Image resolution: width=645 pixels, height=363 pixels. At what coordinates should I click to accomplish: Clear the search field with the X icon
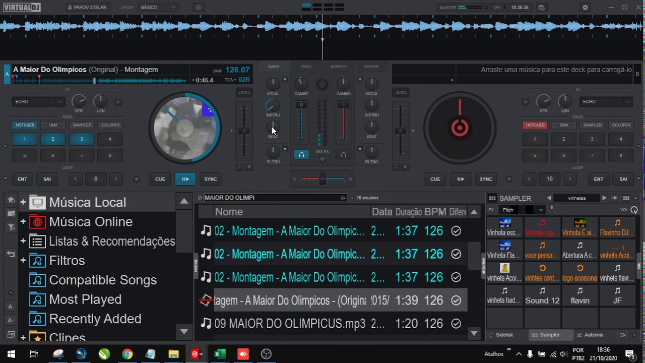pyautogui.click(x=343, y=198)
